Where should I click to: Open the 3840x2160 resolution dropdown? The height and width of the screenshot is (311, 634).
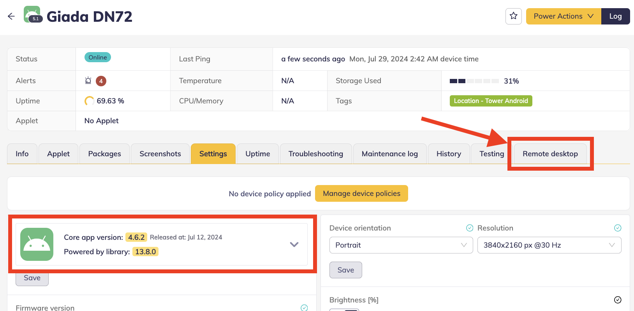pyautogui.click(x=549, y=245)
